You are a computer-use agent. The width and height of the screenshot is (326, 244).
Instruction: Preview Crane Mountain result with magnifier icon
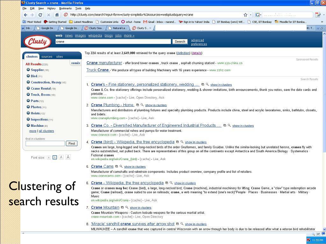pyautogui.click(x=127, y=207)
